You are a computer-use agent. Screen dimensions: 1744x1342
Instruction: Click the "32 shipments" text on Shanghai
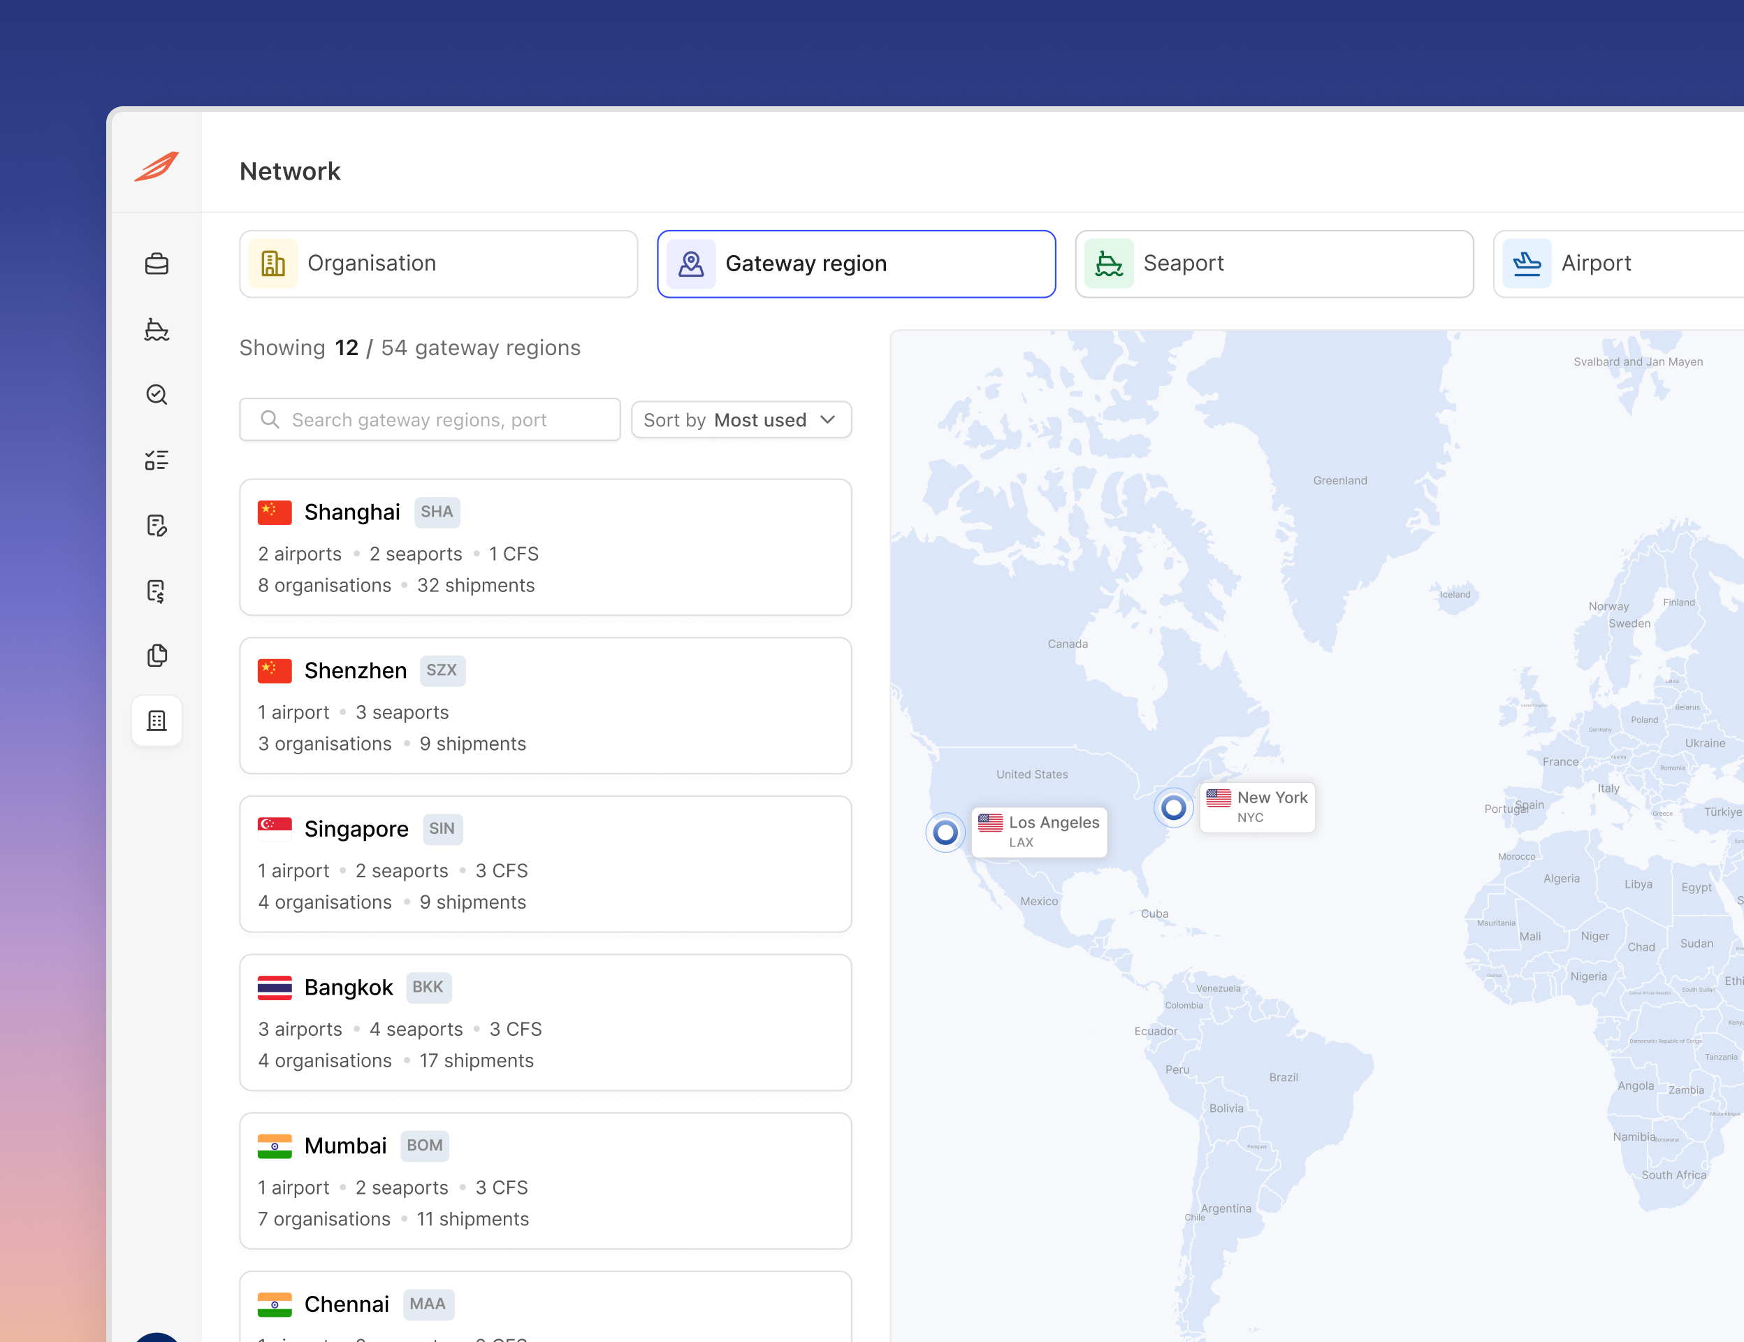coord(476,586)
